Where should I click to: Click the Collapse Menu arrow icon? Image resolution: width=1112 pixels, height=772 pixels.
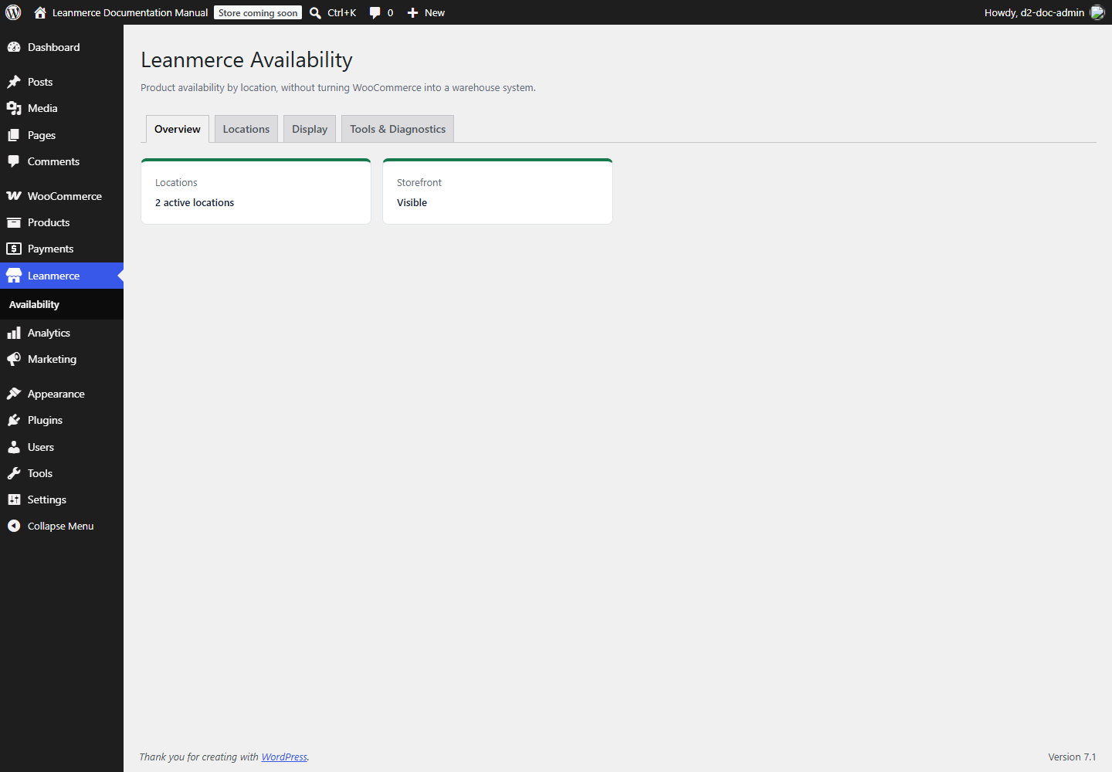(14, 526)
